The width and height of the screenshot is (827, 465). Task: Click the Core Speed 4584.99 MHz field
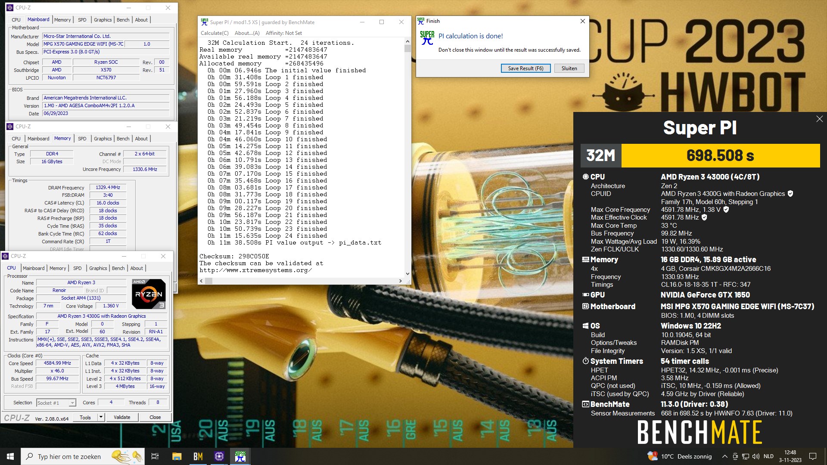57,363
